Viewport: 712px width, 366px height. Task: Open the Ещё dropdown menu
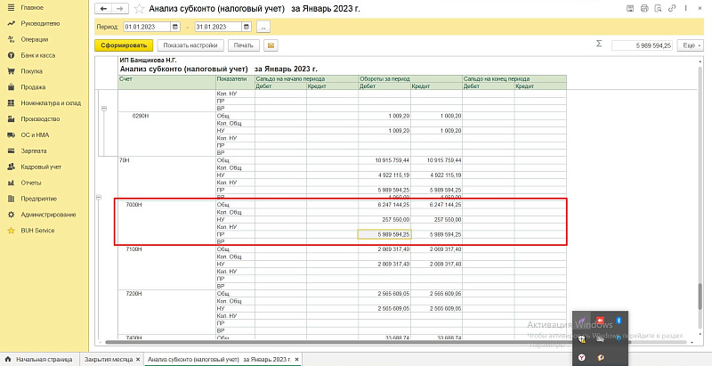[690, 45]
